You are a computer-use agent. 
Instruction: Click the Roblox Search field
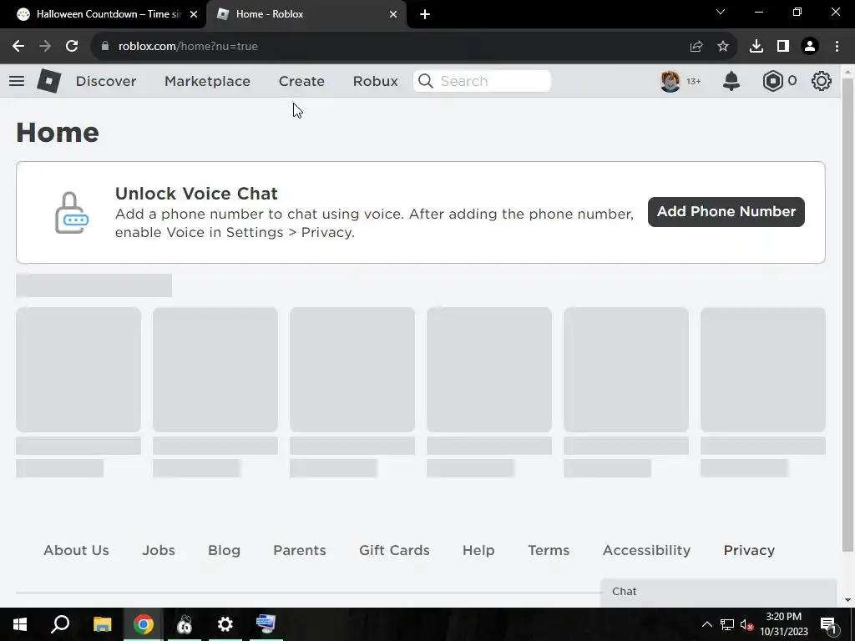(482, 81)
